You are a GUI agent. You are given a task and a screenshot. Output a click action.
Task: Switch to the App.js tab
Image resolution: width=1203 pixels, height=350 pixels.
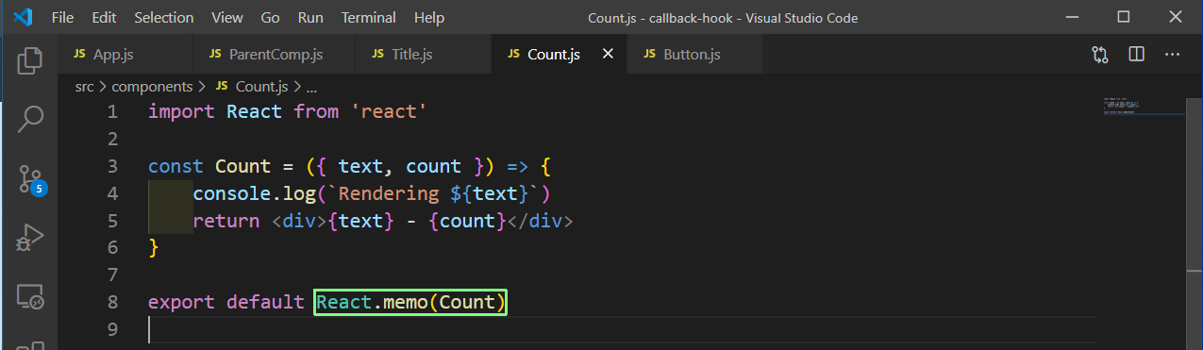click(x=125, y=55)
